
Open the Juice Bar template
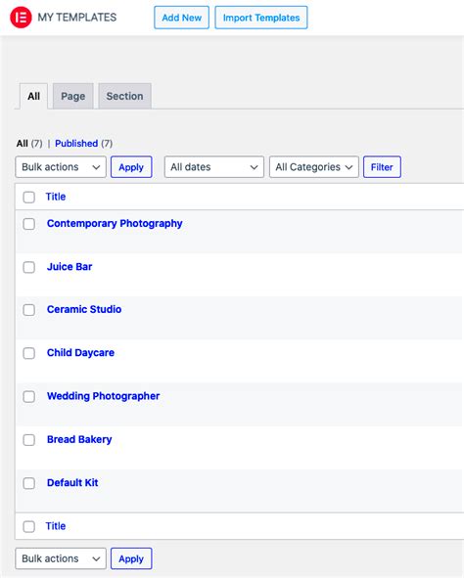70,267
